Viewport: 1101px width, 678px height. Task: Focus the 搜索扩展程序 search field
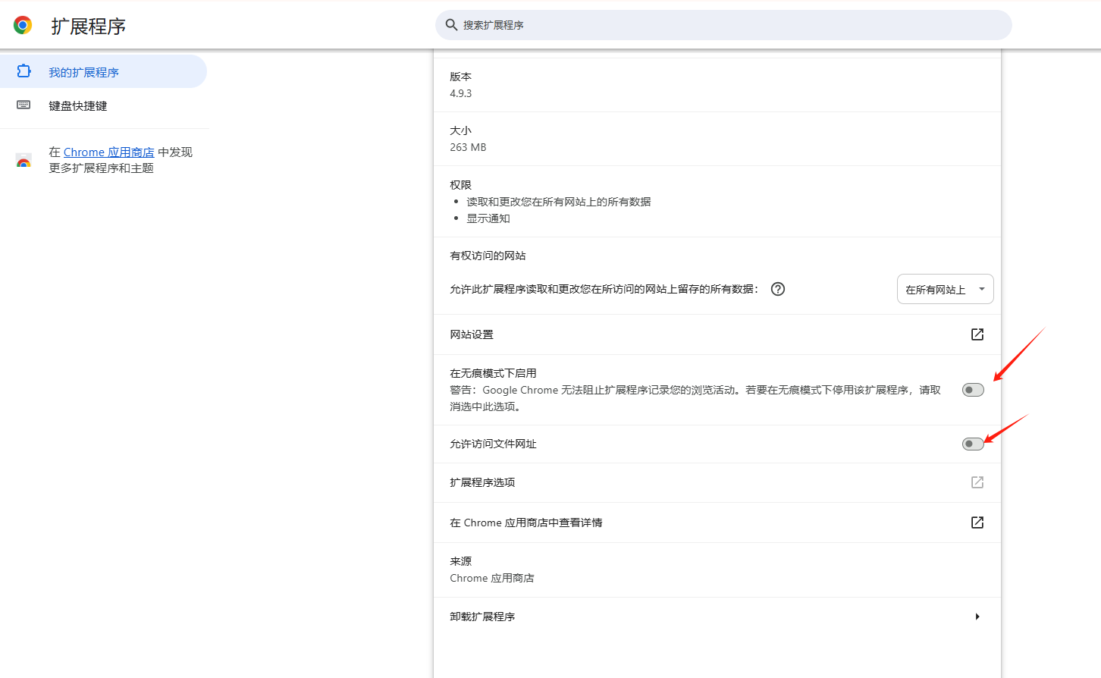click(723, 25)
